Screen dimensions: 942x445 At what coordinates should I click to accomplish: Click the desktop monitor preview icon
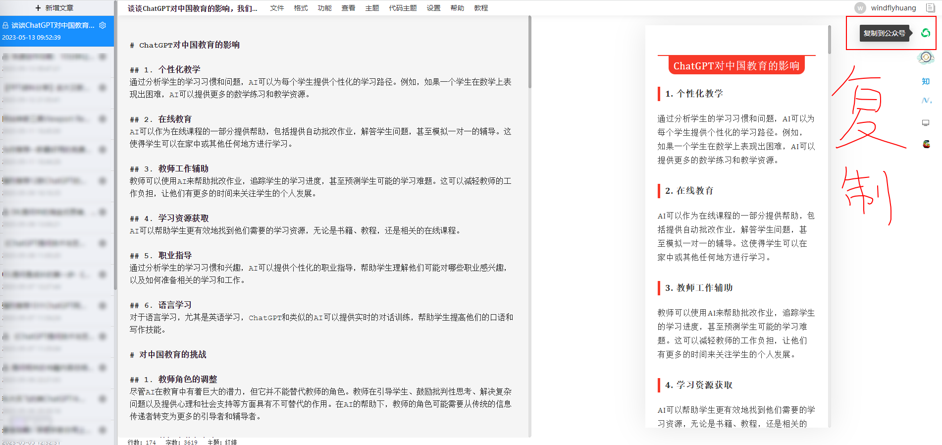926,123
